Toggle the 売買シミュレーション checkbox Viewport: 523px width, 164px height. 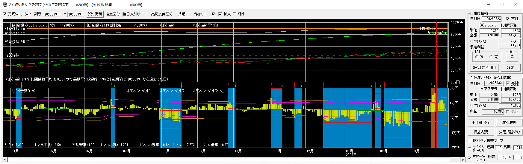[x=4, y=14]
